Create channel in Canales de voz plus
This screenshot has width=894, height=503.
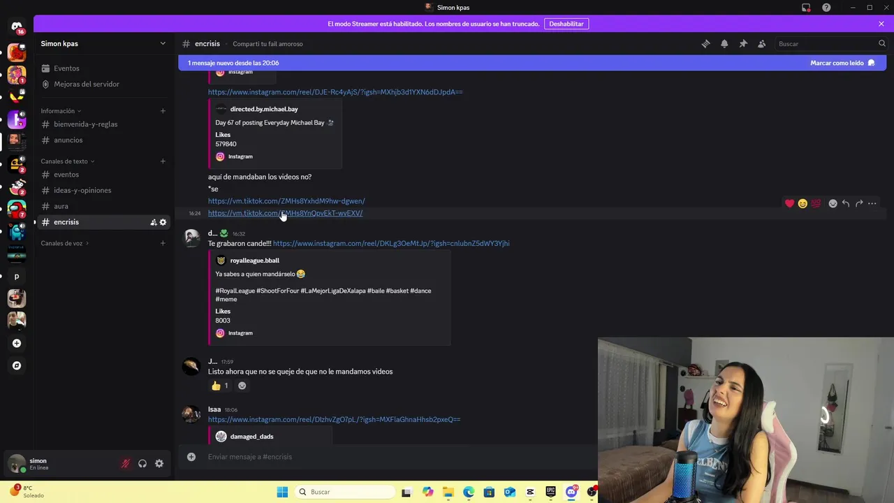click(163, 243)
